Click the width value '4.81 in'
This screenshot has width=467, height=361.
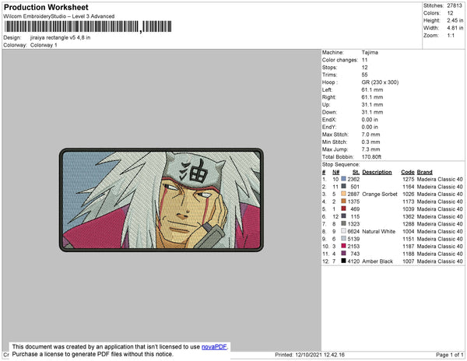click(455, 28)
